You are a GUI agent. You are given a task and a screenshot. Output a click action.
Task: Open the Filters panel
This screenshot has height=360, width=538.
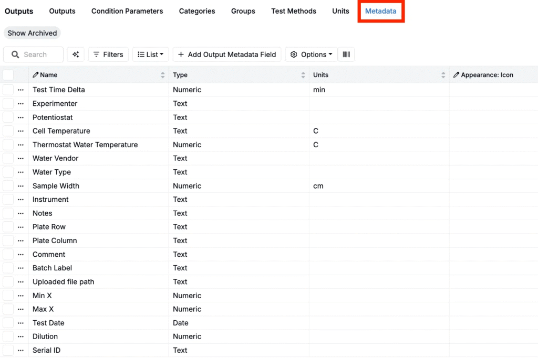(108, 54)
